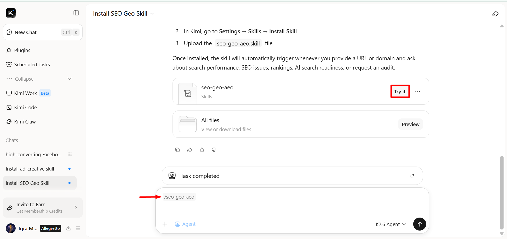Screen dimensions: 507x239
Task: Share the response via the share icon
Action: 189,150
